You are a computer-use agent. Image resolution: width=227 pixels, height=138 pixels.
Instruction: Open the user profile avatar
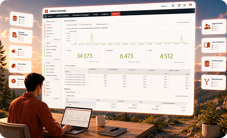coord(190,5)
